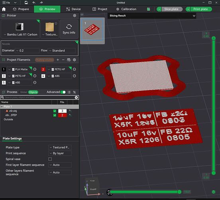
Task: Redo the last action
Action: pyautogui.click(x=41, y=2)
